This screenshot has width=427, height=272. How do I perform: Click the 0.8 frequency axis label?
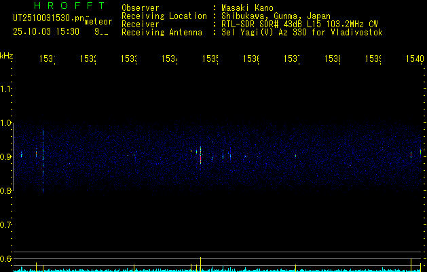5,190
